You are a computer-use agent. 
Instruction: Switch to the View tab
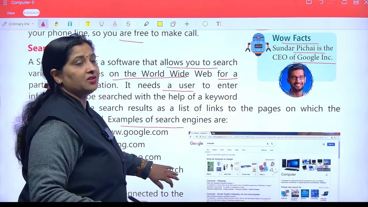click(x=11, y=13)
